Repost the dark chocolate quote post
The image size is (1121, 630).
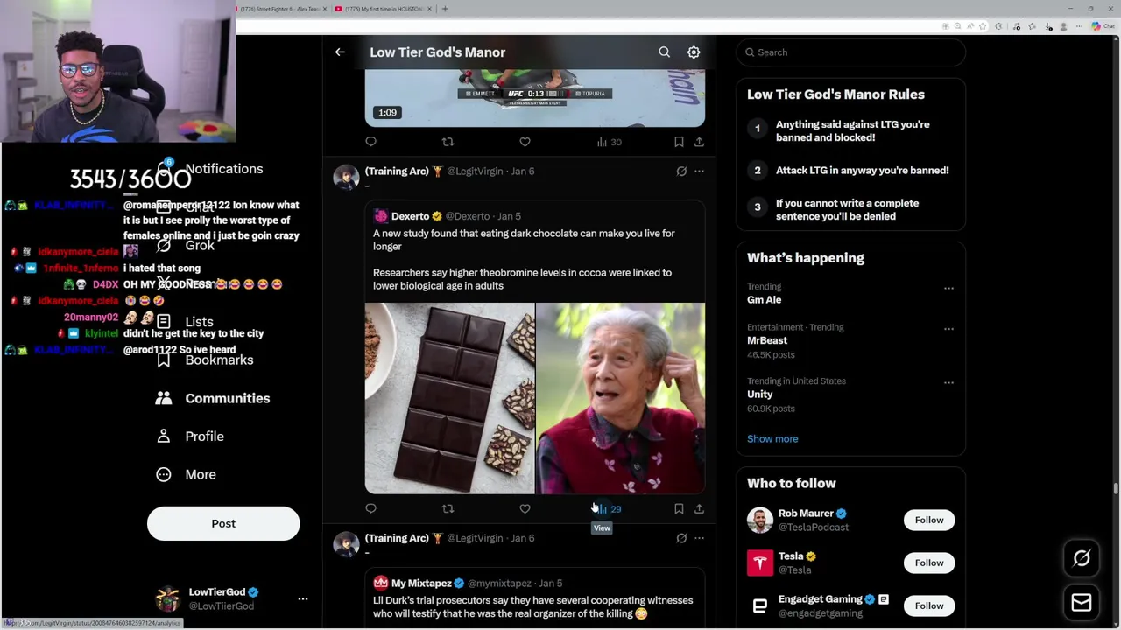448,508
